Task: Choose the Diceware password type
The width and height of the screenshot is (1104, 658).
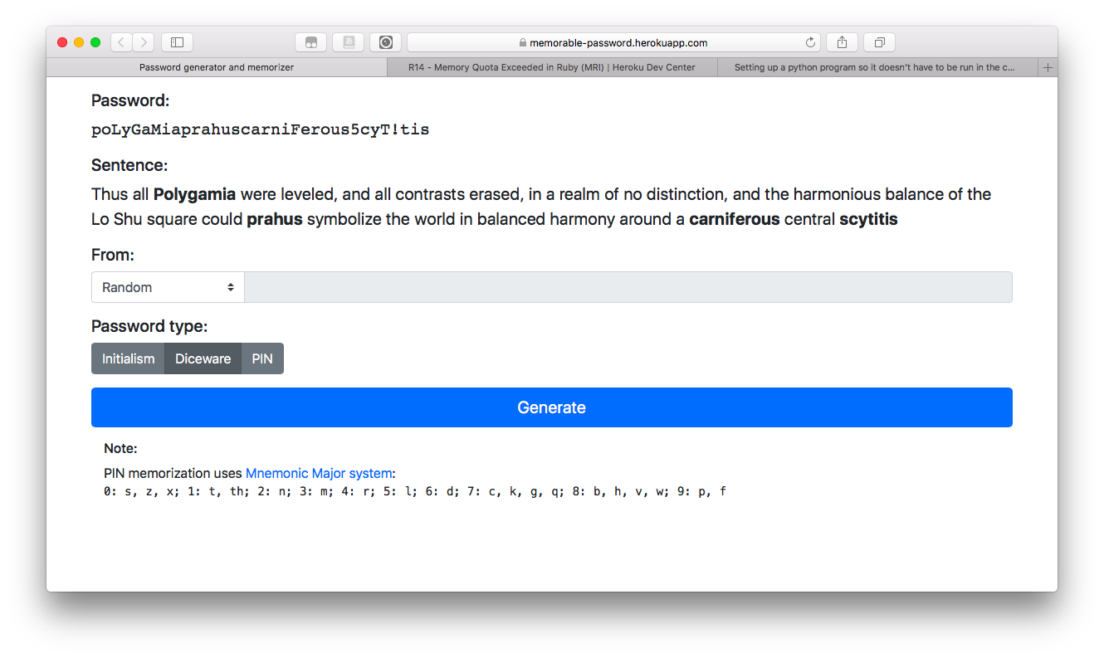Action: [203, 358]
